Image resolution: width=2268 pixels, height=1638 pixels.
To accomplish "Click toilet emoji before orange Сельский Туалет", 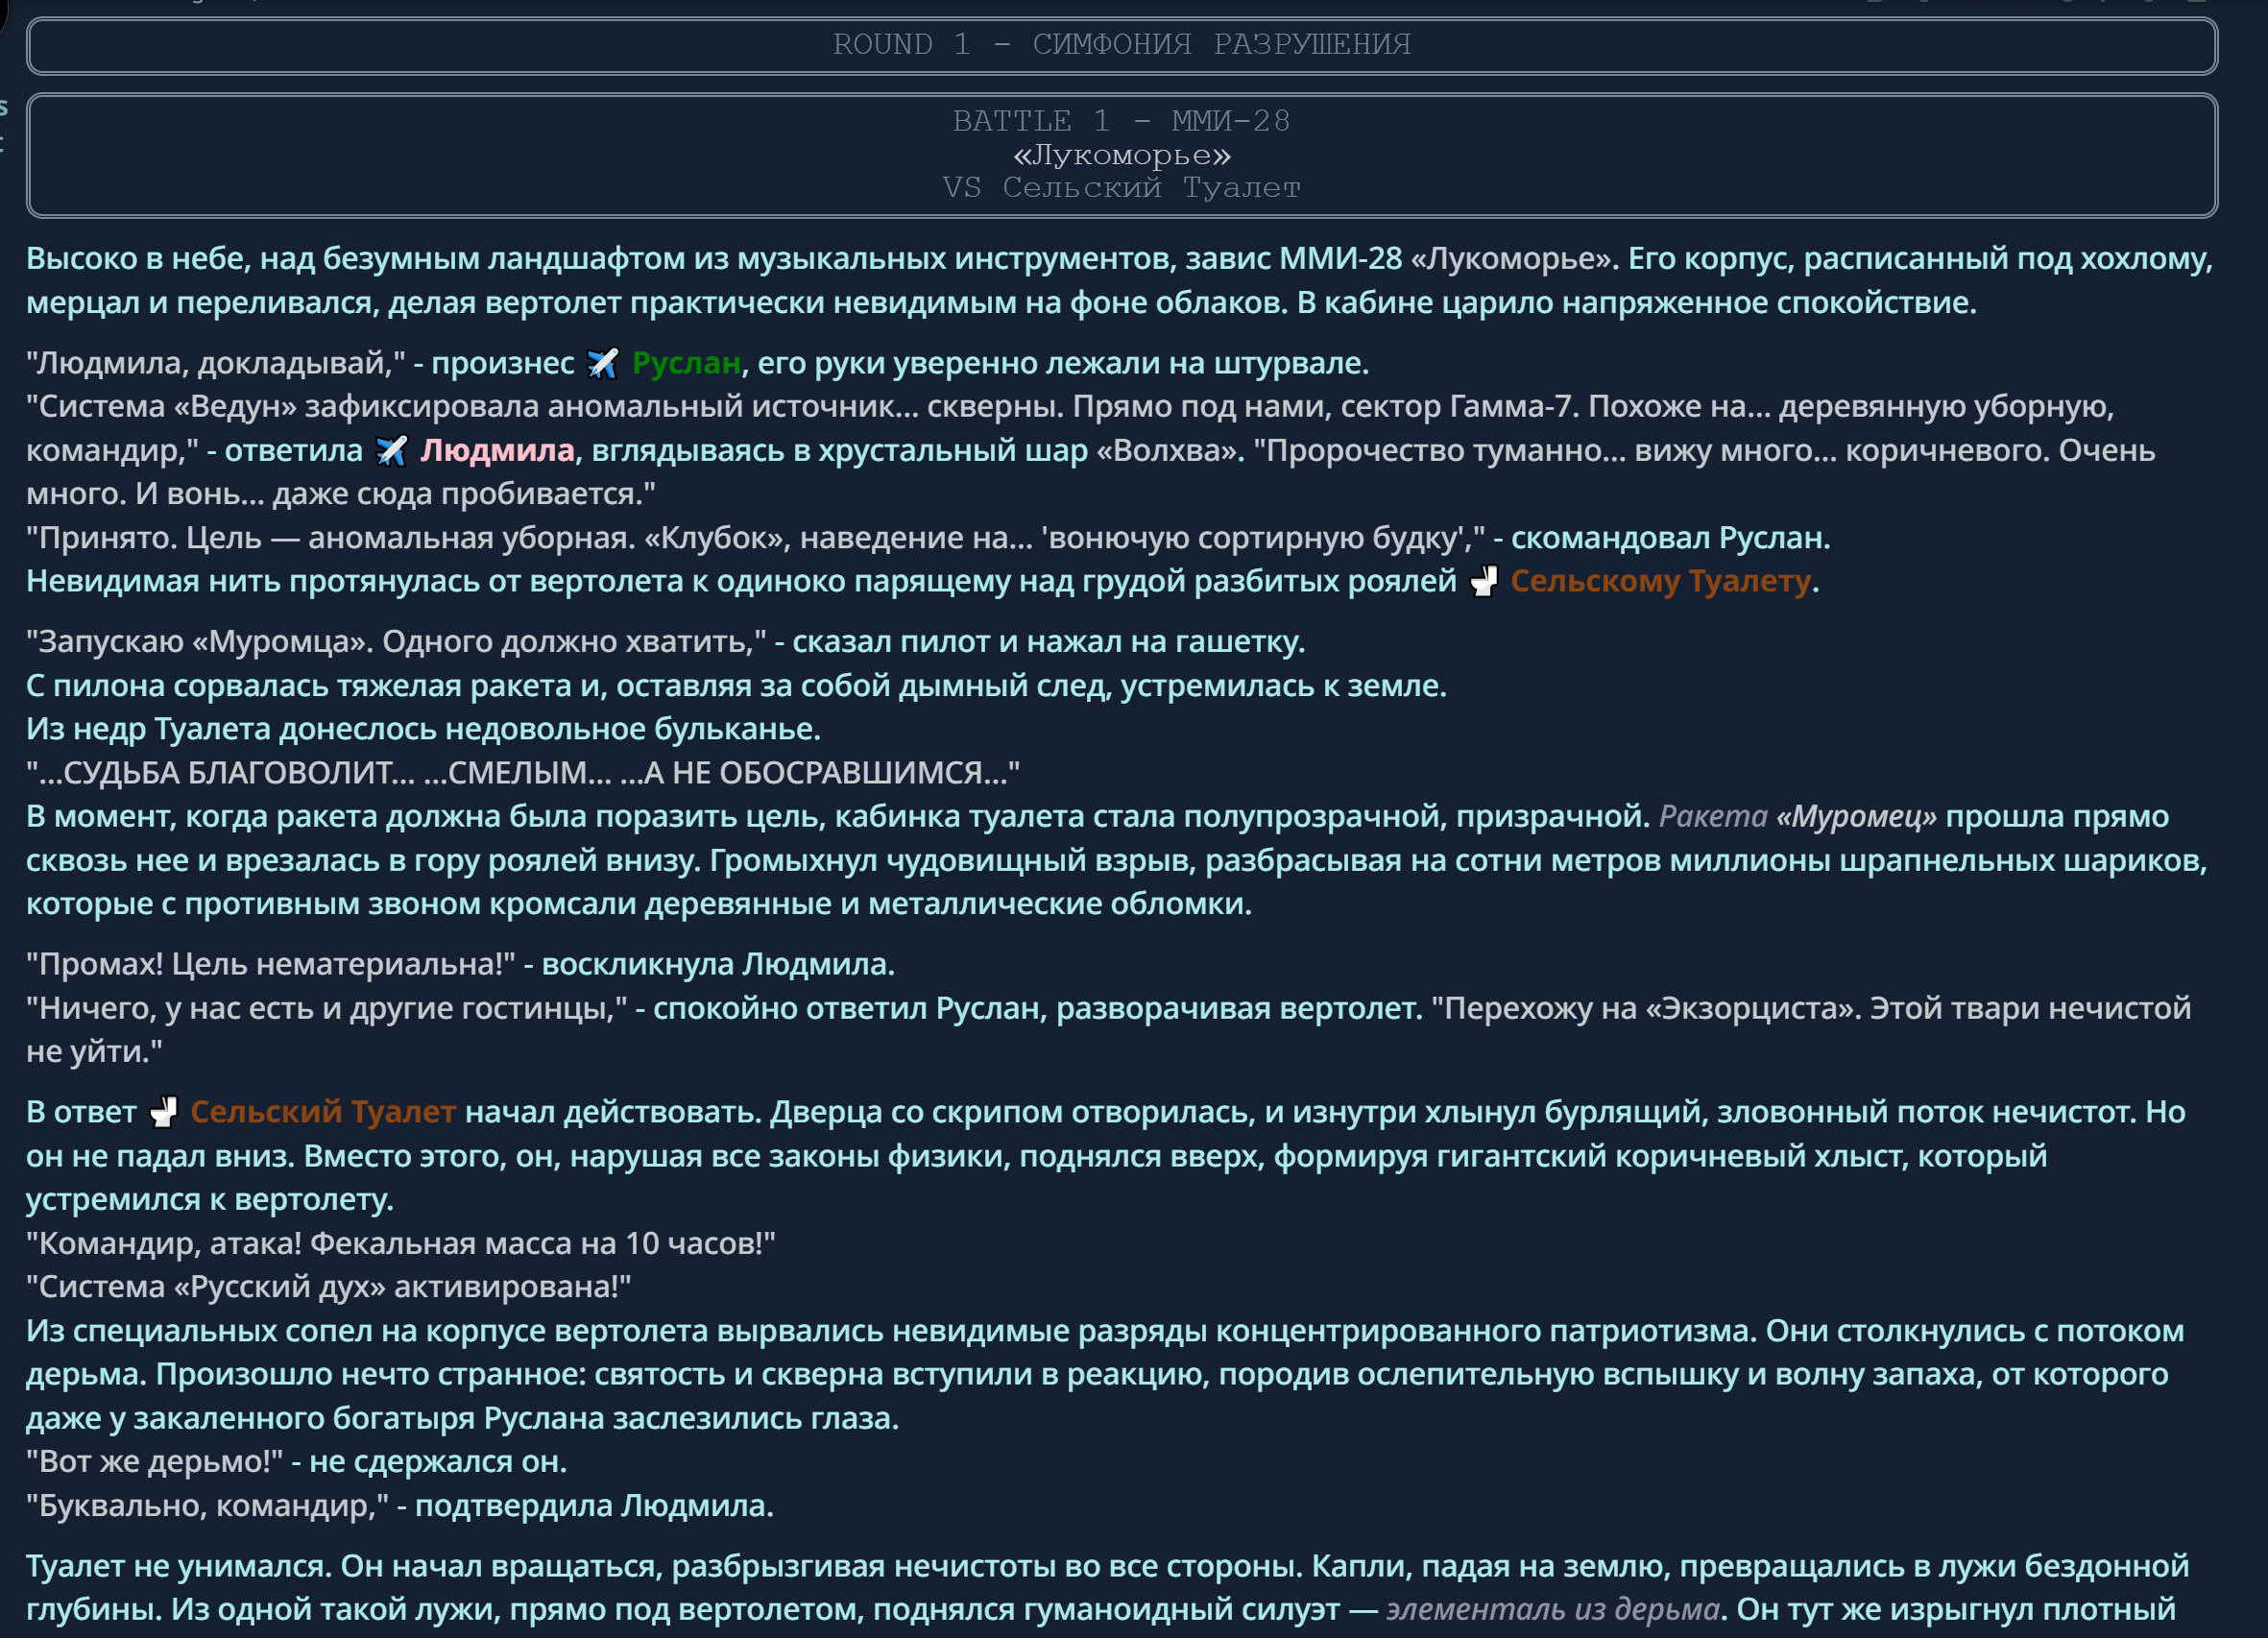I will coord(163,1112).
